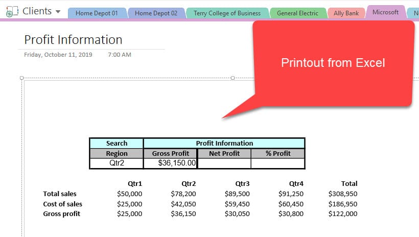Viewport: 419px width, 237px height.
Task: Click the 7:00 AM page time
Action: (x=120, y=55)
